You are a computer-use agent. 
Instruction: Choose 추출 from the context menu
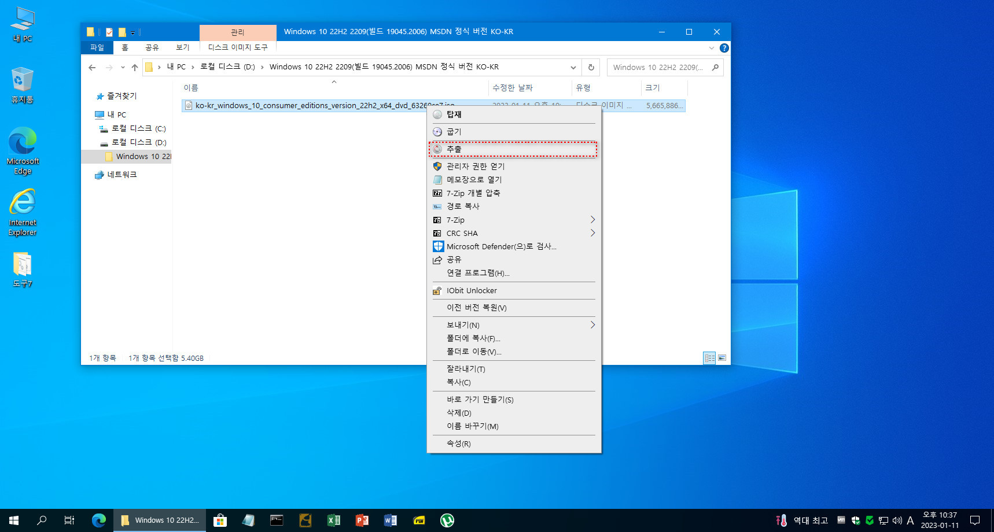click(514, 149)
